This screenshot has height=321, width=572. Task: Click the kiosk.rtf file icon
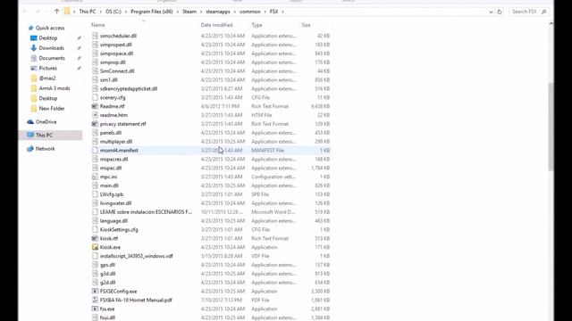(95, 238)
